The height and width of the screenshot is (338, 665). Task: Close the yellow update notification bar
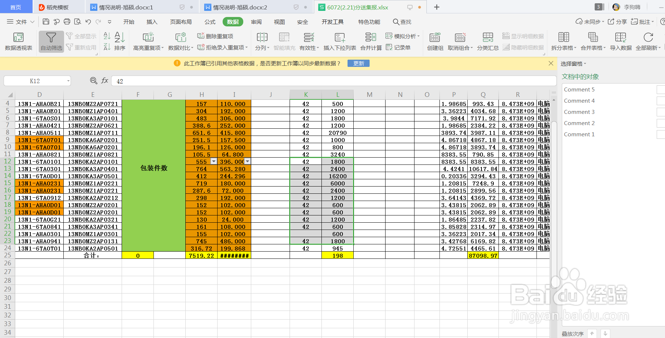[551, 63]
